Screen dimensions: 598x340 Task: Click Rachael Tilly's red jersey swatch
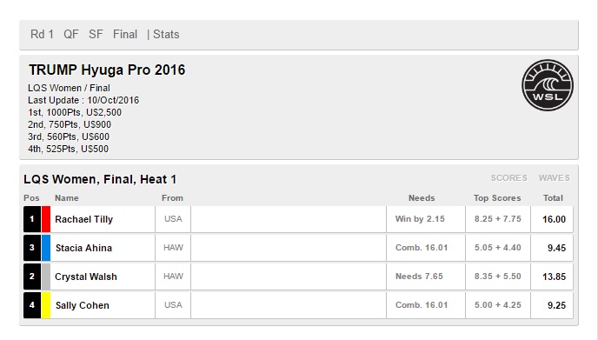(x=46, y=219)
